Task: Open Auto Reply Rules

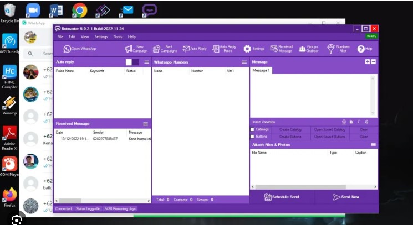Action: (225, 49)
